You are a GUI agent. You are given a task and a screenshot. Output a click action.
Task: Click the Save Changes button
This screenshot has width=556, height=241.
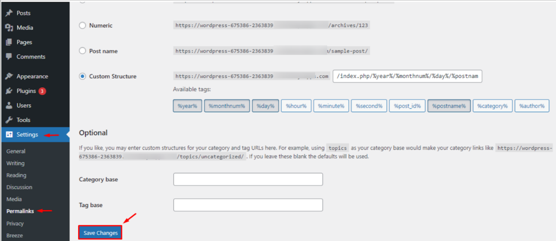[x=100, y=232]
